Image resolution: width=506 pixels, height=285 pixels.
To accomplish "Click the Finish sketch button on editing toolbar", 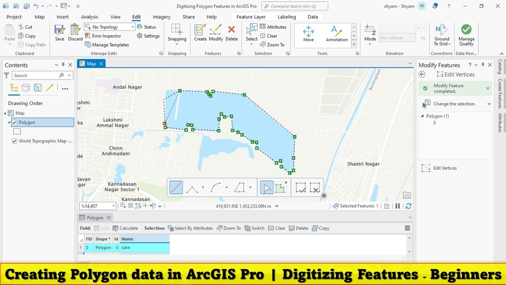I will tap(301, 187).
